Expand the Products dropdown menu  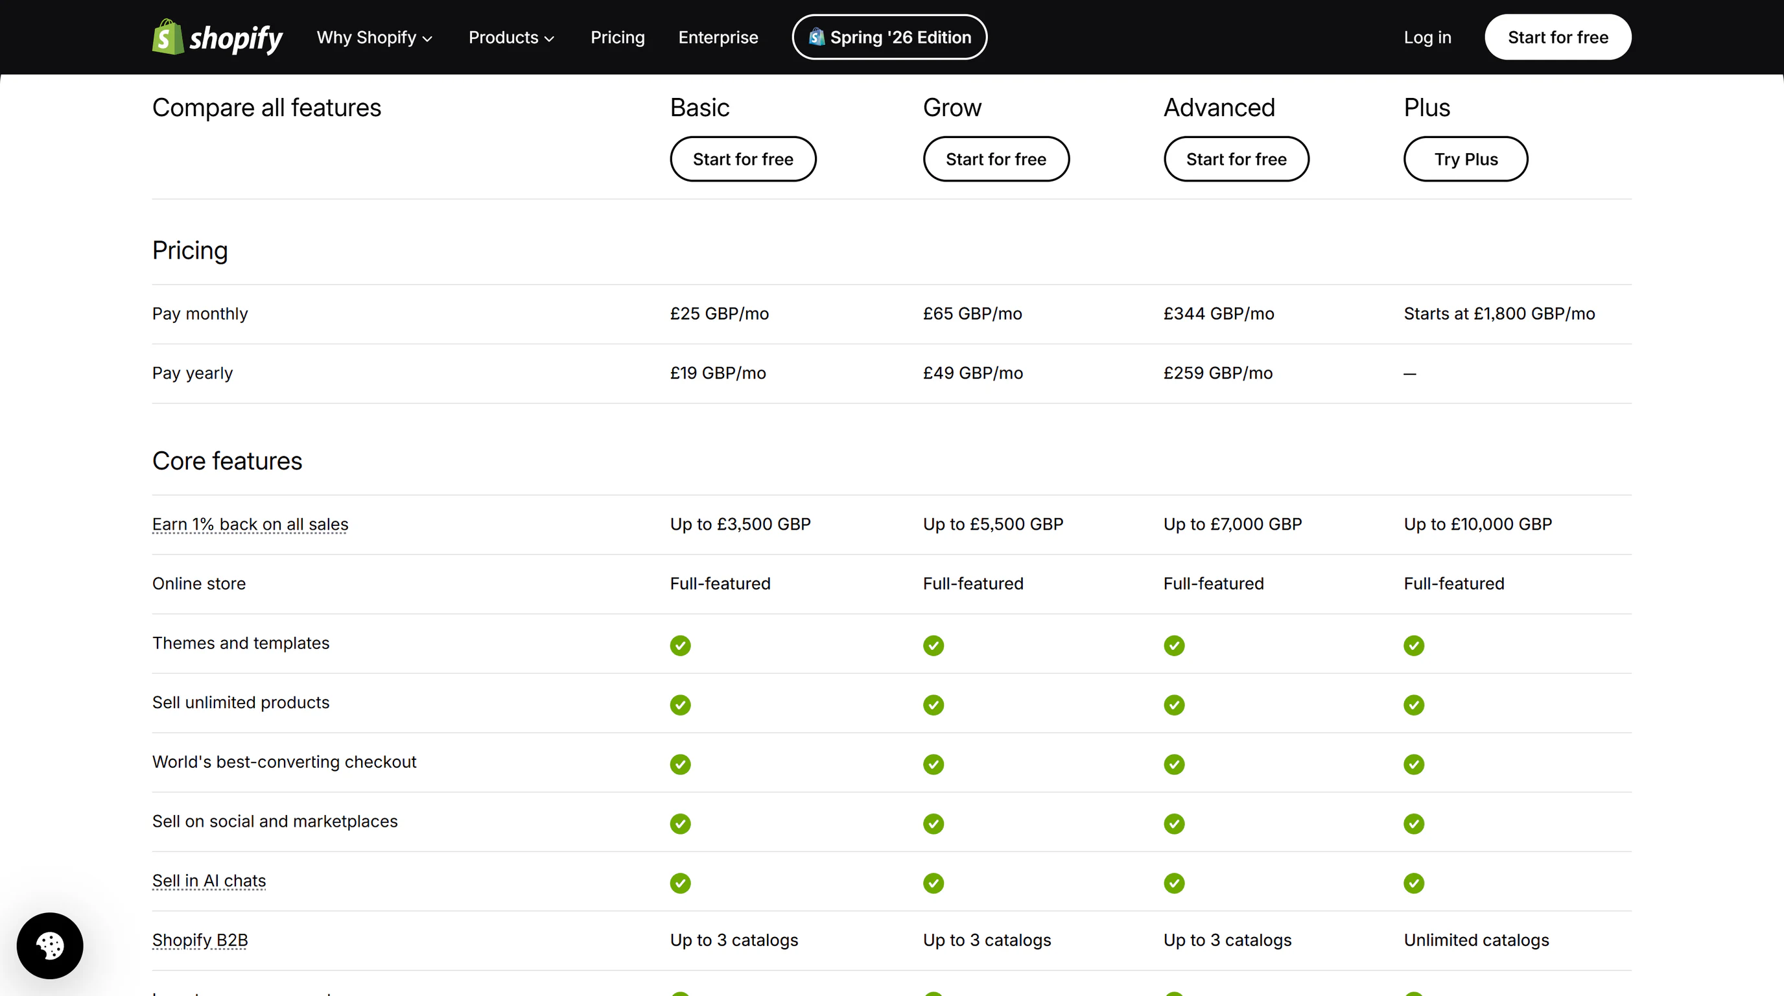click(511, 38)
